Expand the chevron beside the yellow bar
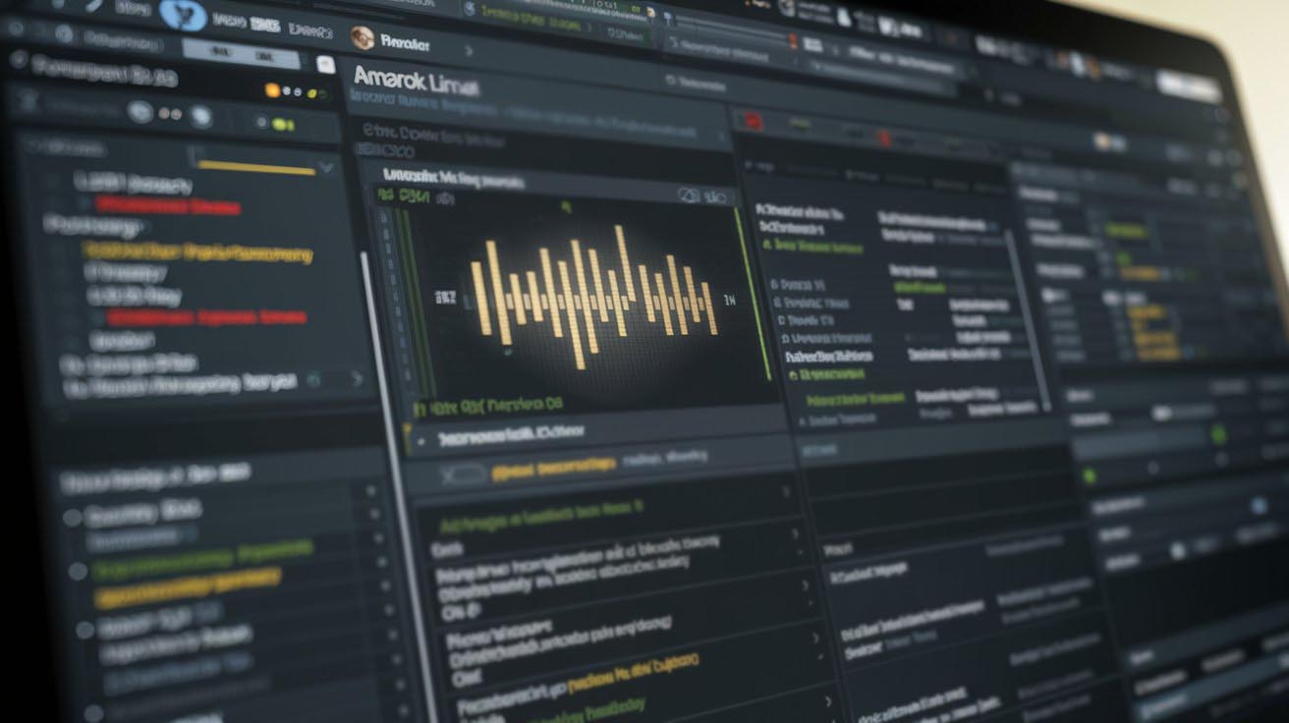This screenshot has width=1289, height=723. 326,167
